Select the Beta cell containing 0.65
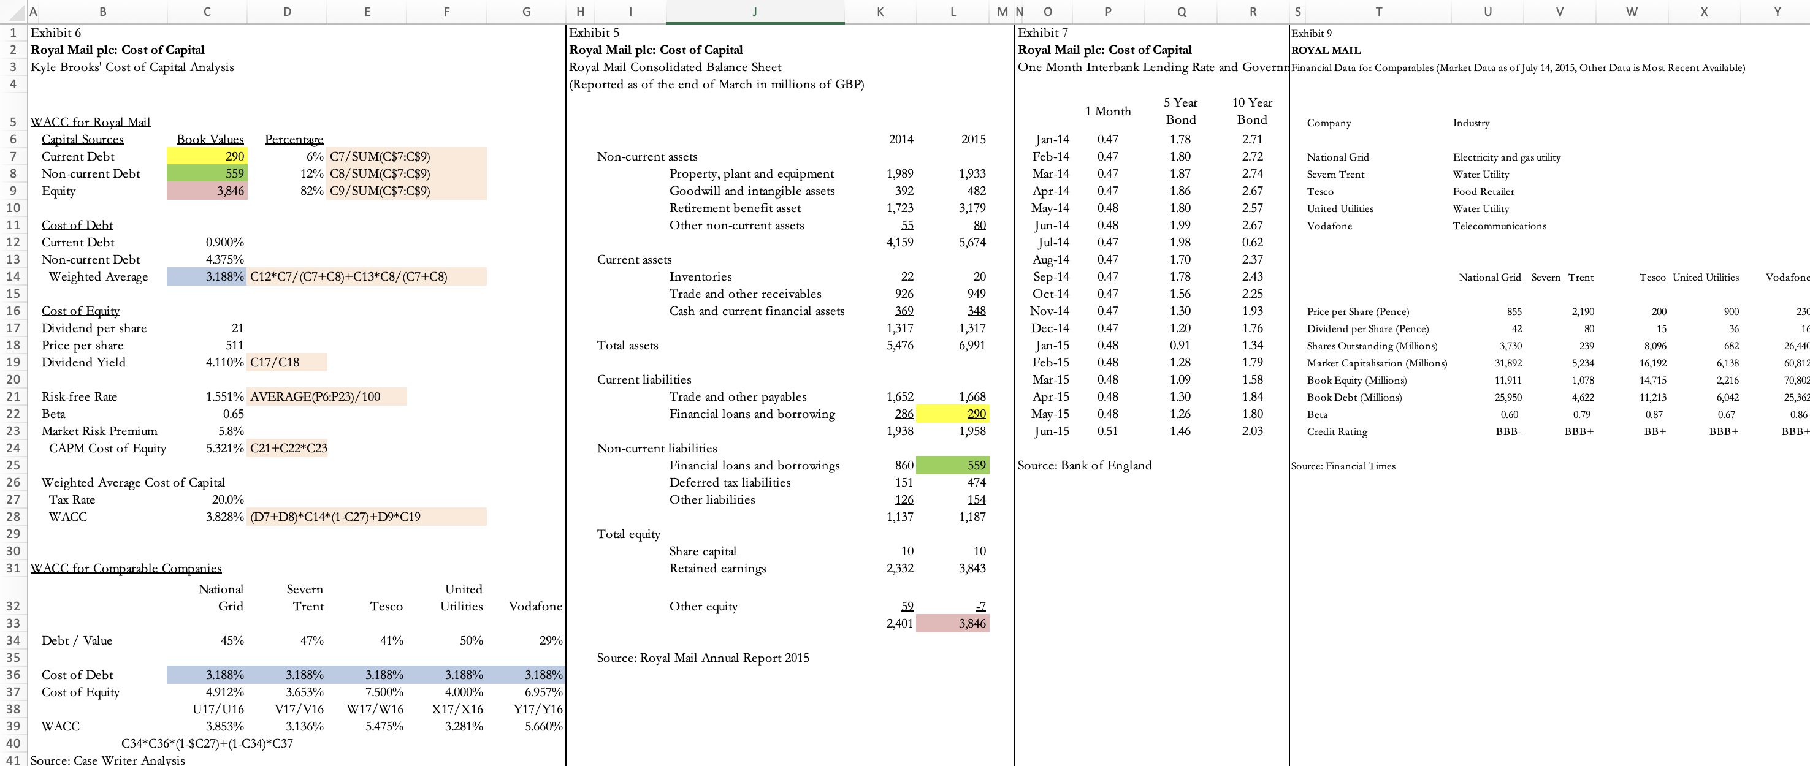1810x766 pixels. (x=207, y=414)
